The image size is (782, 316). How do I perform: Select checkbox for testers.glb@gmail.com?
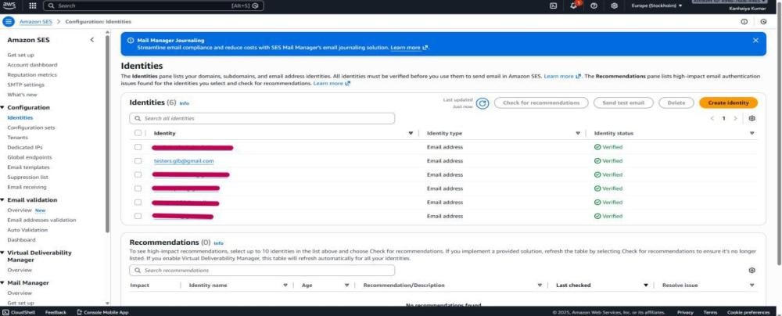point(138,161)
